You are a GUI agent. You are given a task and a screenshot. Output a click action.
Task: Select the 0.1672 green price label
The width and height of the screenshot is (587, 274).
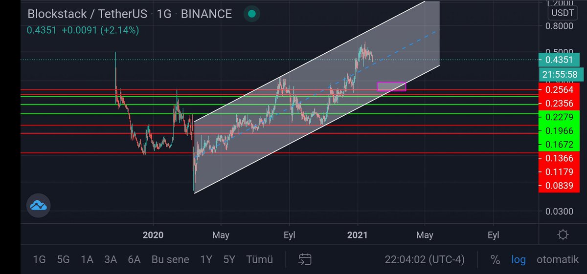pyautogui.click(x=559, y=145)
